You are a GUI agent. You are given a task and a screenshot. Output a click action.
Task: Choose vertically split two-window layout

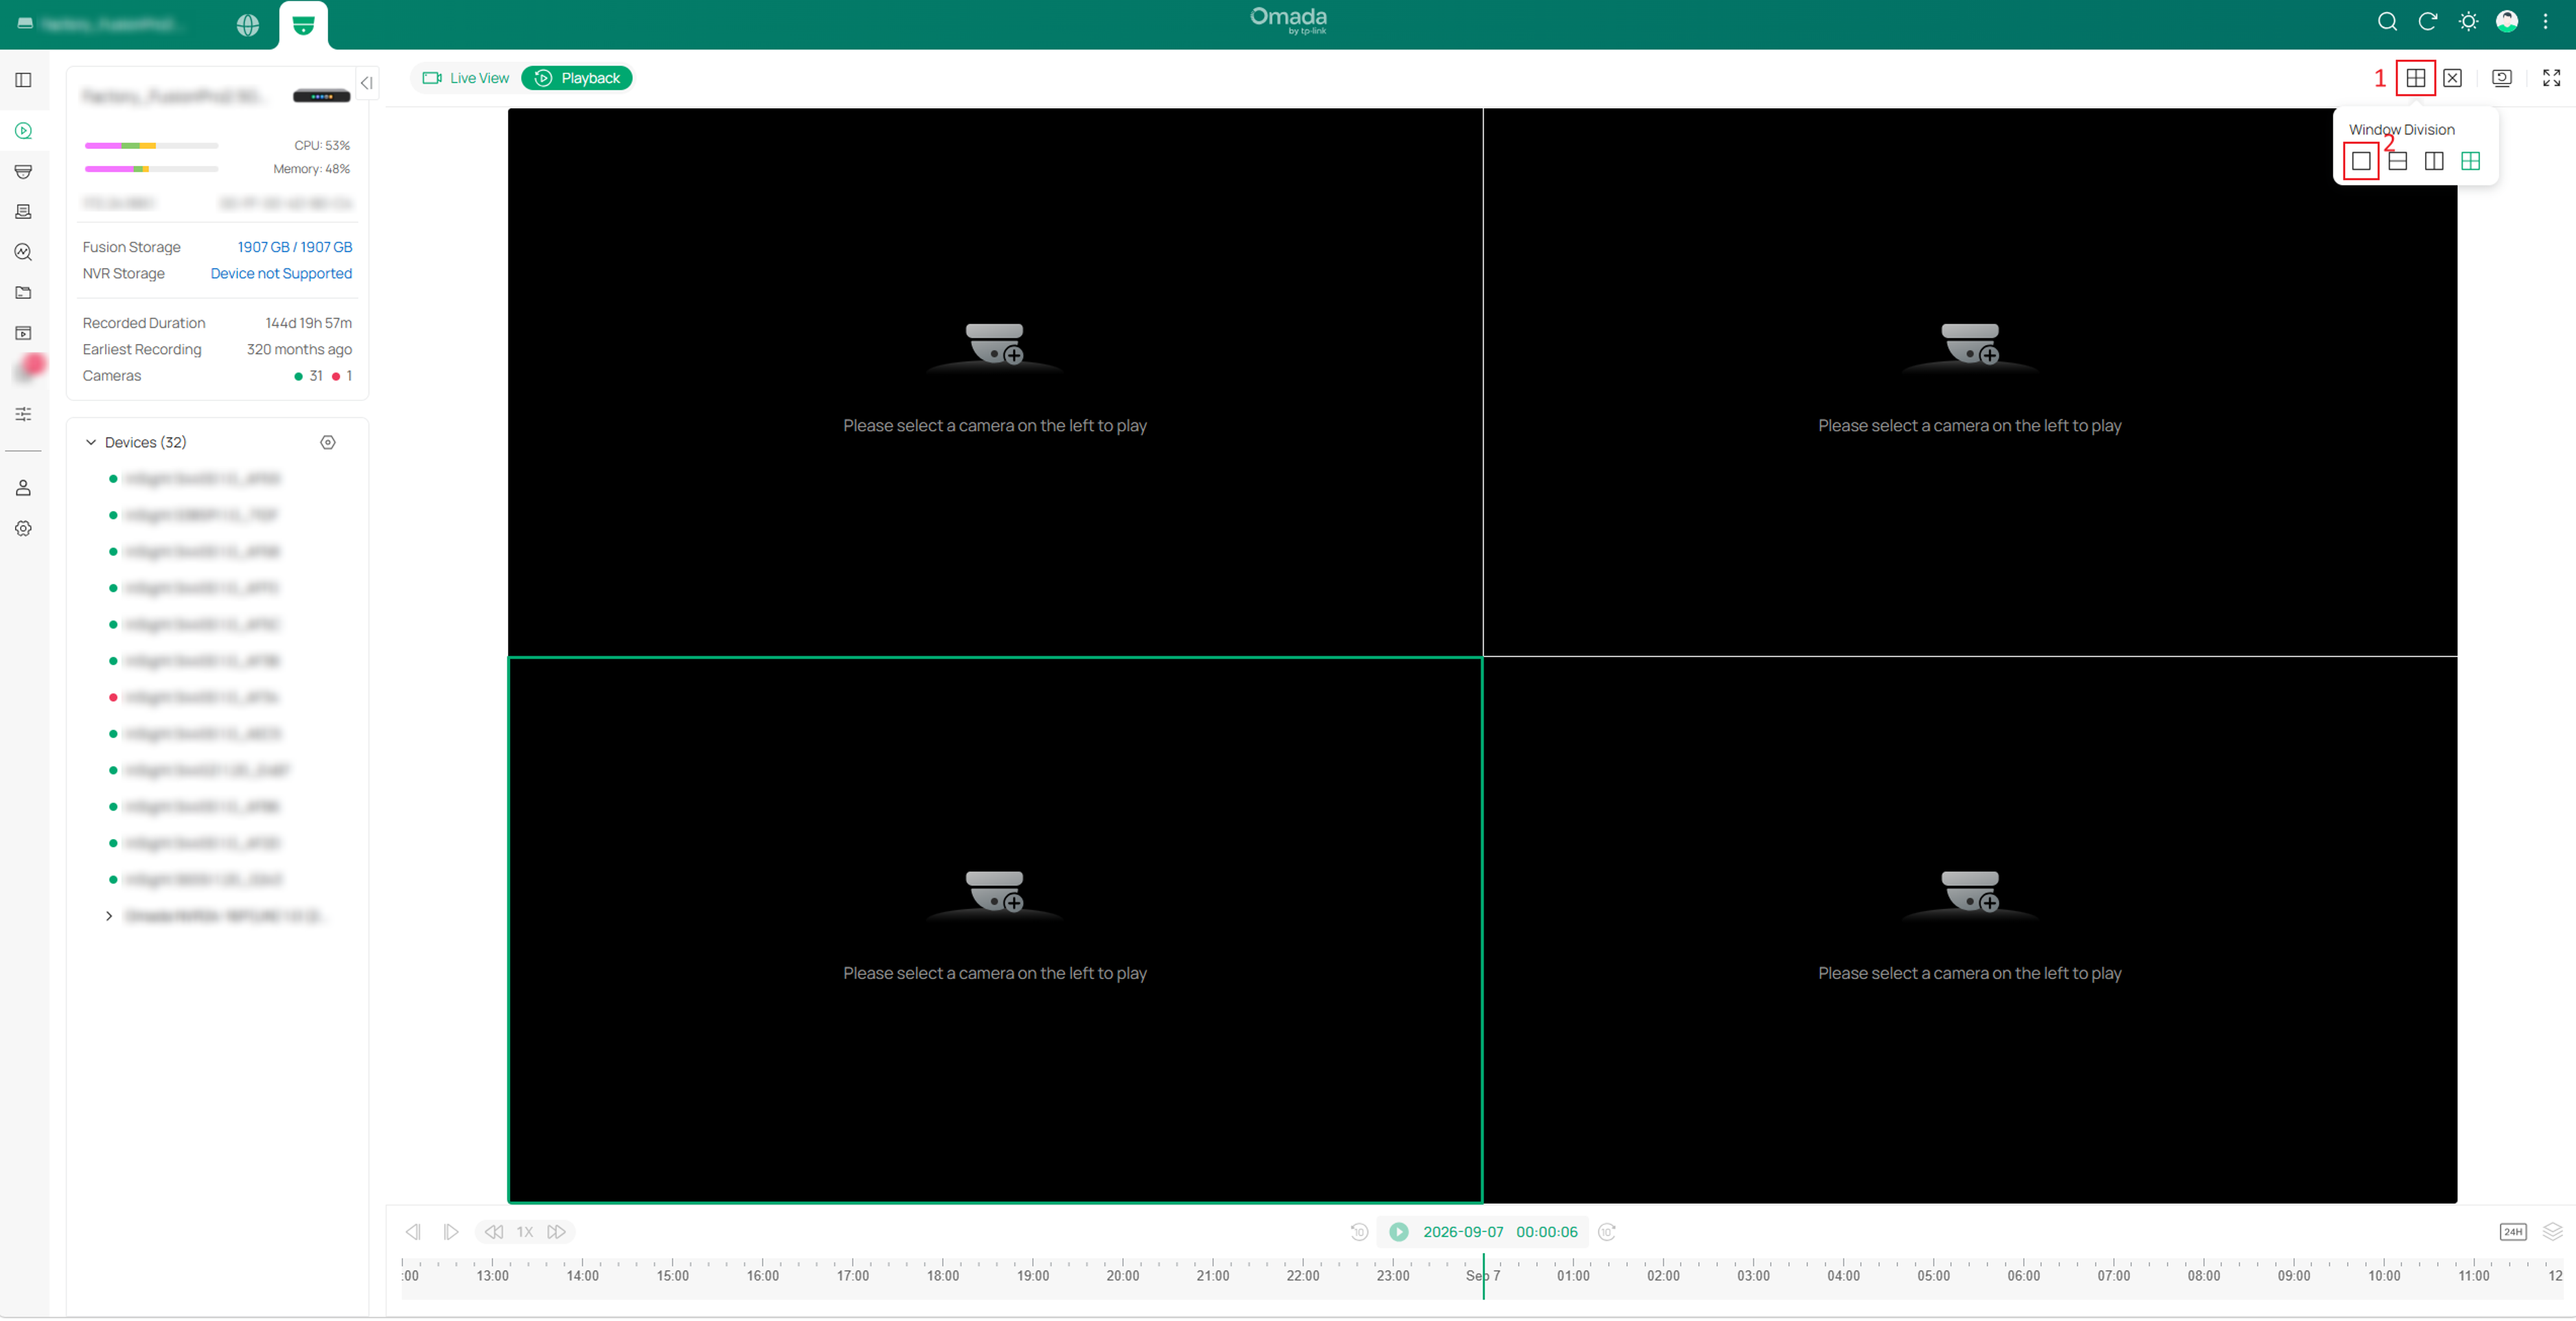2434,161
